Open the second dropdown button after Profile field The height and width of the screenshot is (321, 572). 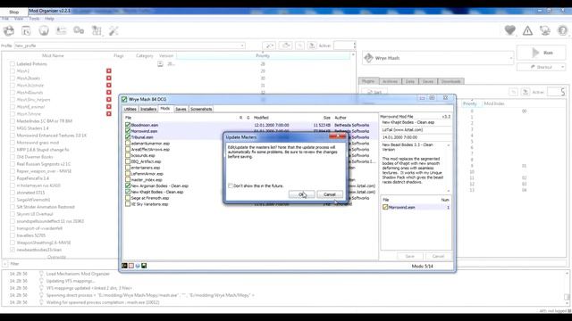coord(285,45)
